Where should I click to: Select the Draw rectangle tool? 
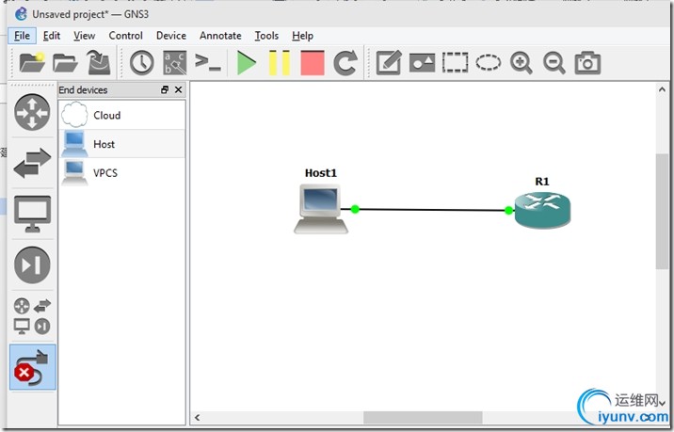[456, 63]
